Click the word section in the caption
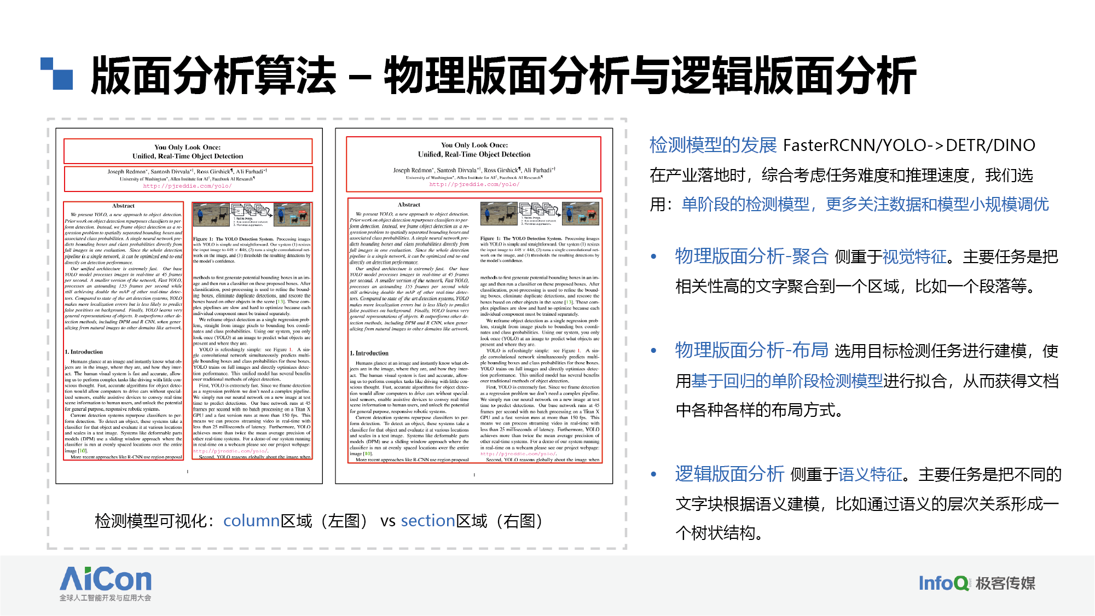 click(x=428, y=521)
